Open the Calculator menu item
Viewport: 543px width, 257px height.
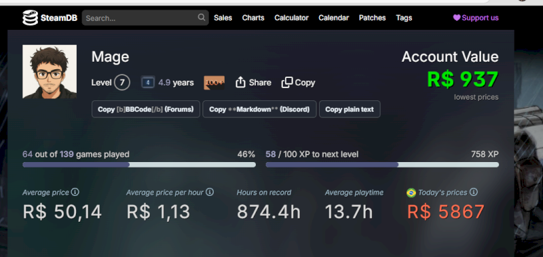291,18
